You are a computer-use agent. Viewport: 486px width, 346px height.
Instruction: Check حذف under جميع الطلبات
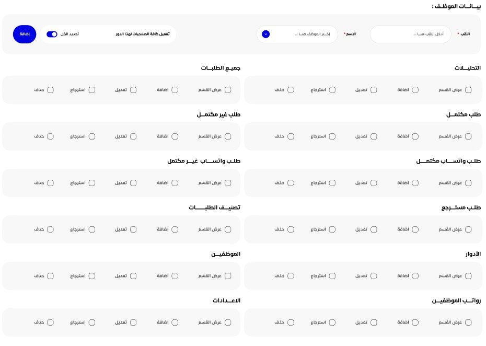tap(51, 90)
